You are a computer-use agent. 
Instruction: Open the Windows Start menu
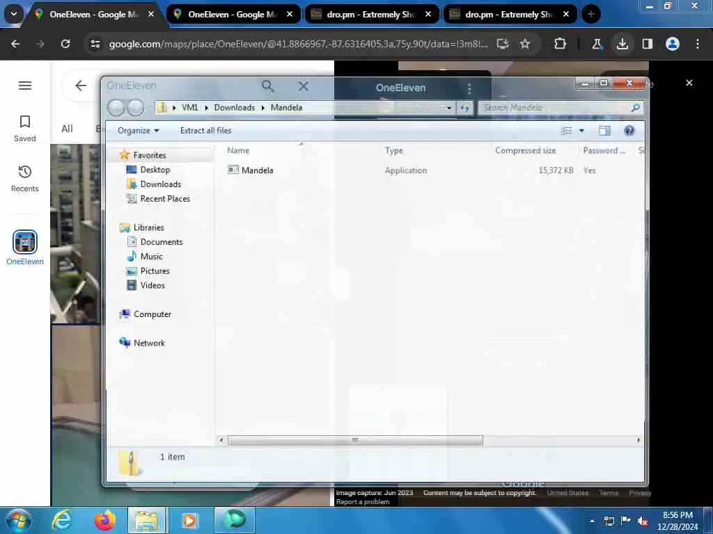19,520
